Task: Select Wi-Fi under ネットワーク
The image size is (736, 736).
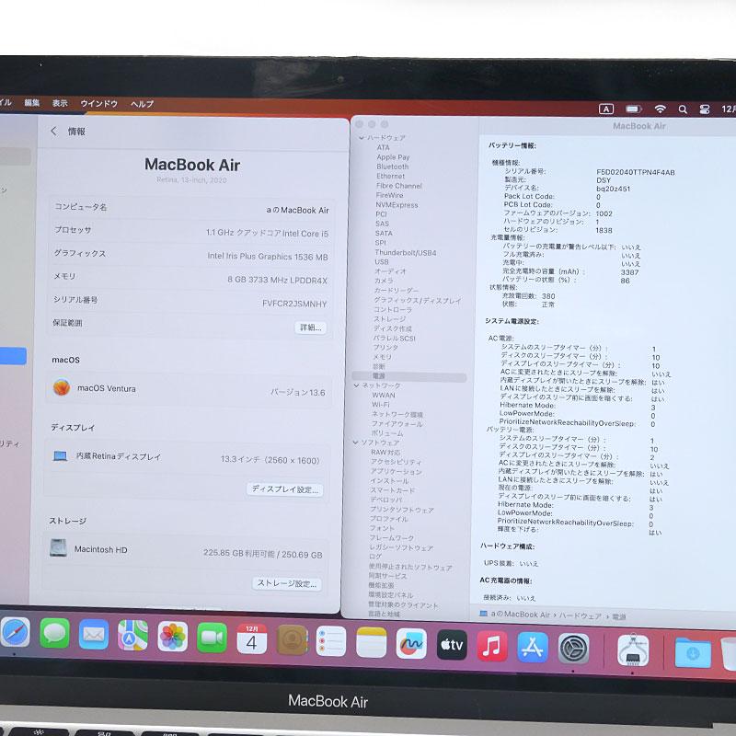Action: coord(381,405)
